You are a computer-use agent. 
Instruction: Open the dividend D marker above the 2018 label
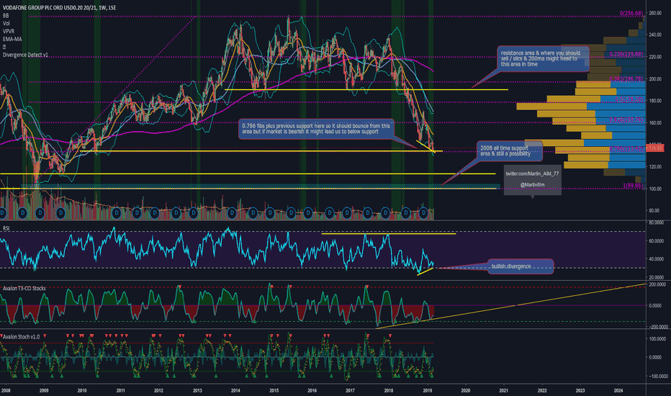[x=386, y=212]
